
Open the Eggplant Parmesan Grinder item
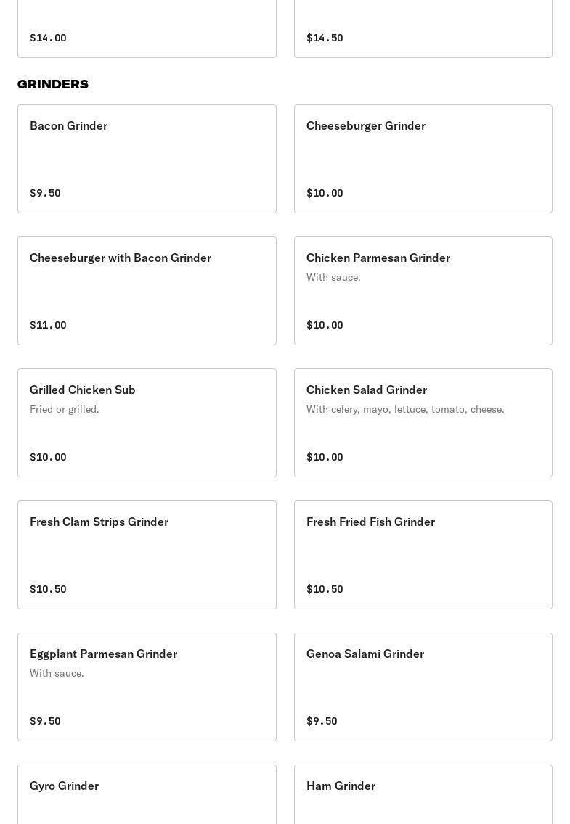[147, 686]
